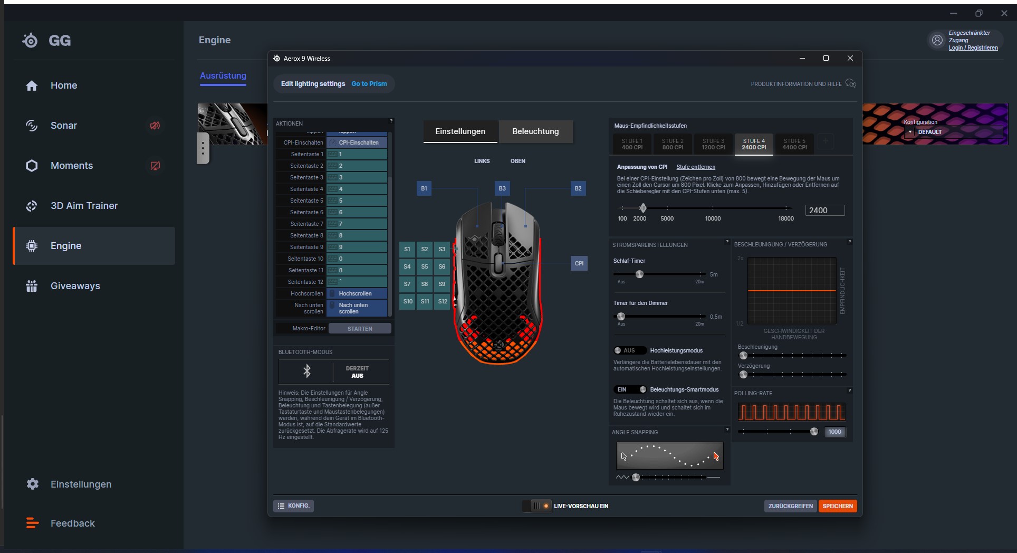The width and height of the screenshot is (1017, 553).
Task: Click the question mark help in Aktionen panel
Action: pyautogui.click(x=391, y=121)
